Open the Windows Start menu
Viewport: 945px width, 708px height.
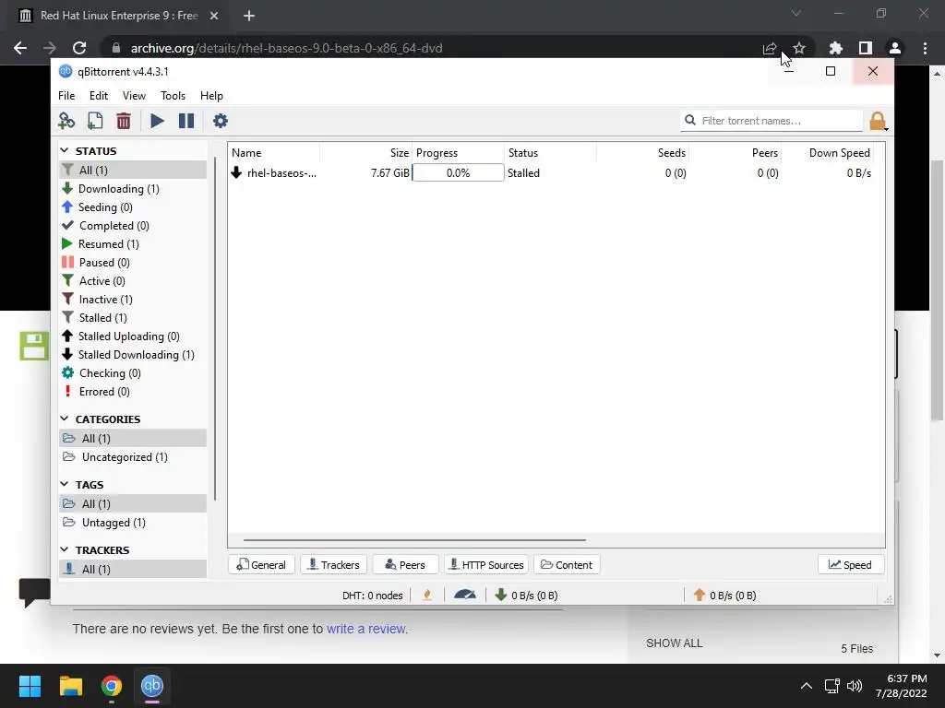pos(30,686)
